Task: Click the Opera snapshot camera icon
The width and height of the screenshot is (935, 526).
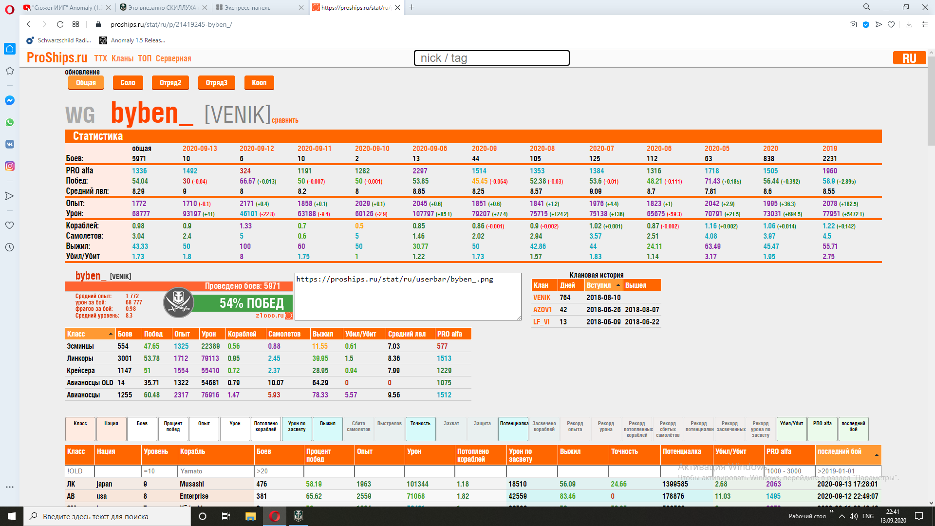Action: pyautogui.click(x=853, y=24)
